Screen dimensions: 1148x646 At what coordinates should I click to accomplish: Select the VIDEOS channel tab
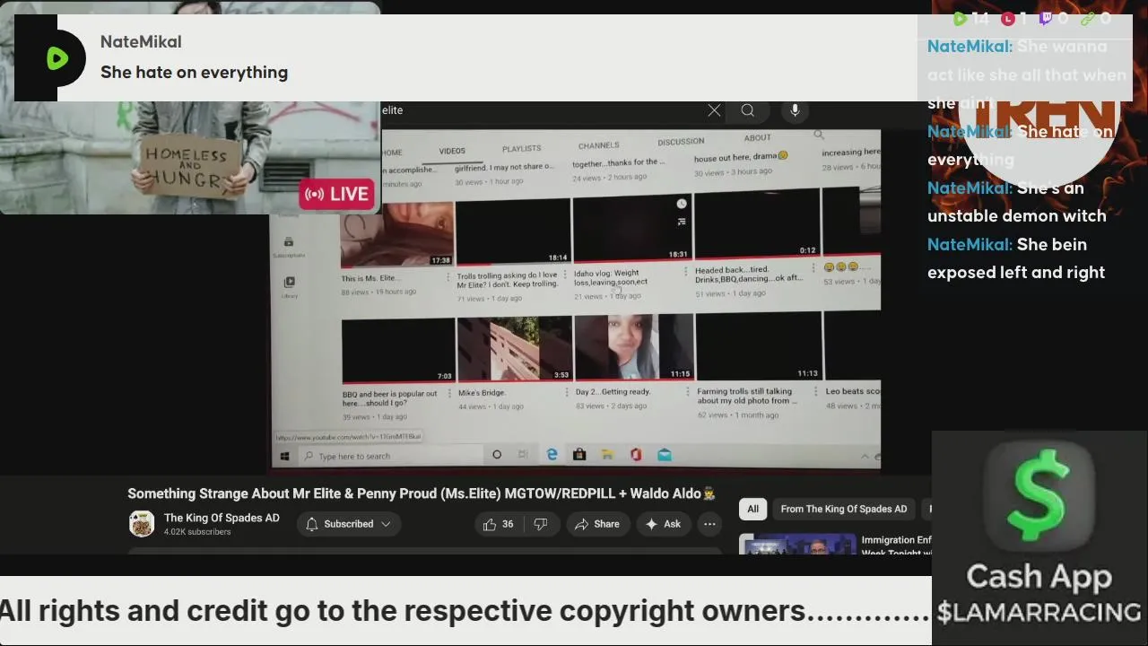(452, 151)
